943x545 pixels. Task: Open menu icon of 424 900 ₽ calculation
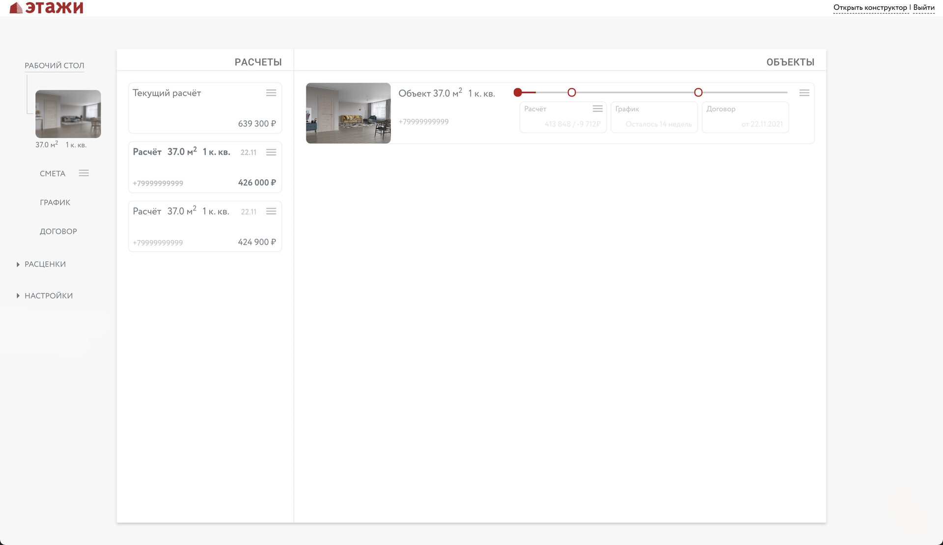tap(271, 211)
